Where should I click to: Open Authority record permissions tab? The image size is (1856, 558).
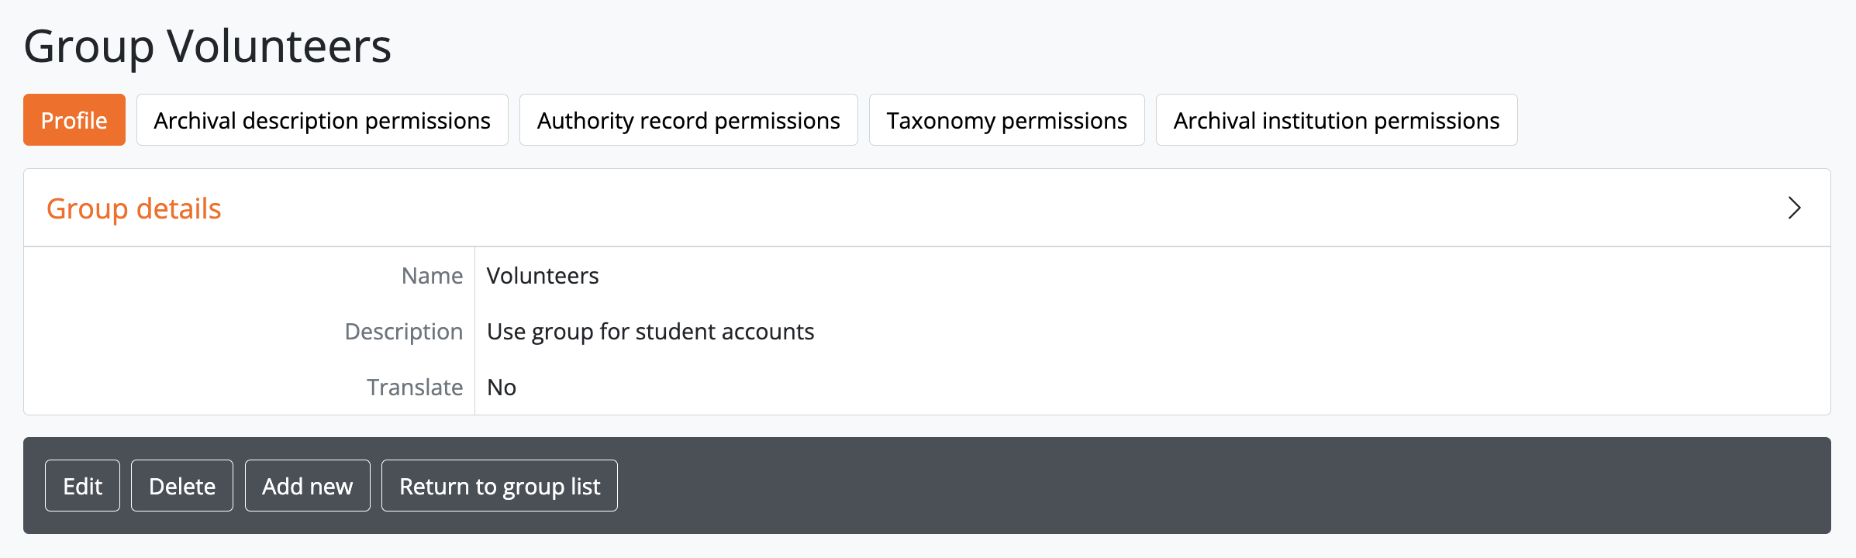688,120
